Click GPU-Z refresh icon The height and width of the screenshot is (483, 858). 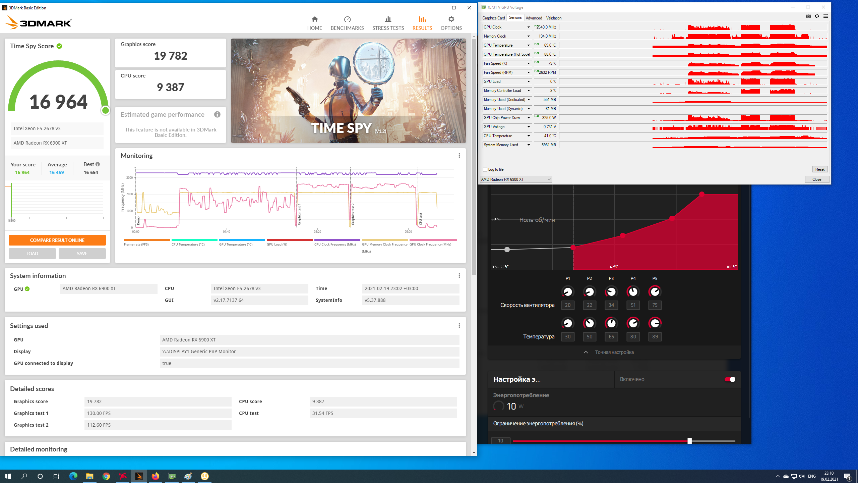(817, 16)
